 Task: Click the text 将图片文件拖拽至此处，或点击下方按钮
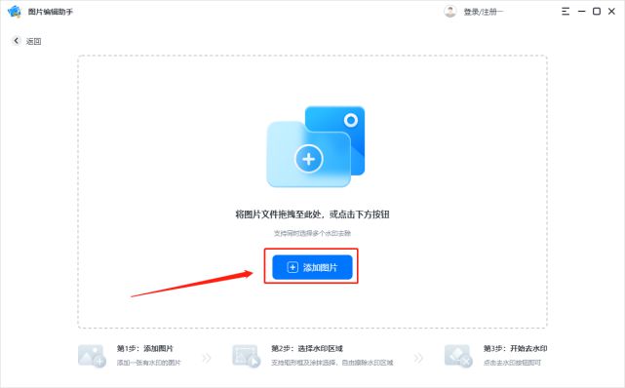312,214
